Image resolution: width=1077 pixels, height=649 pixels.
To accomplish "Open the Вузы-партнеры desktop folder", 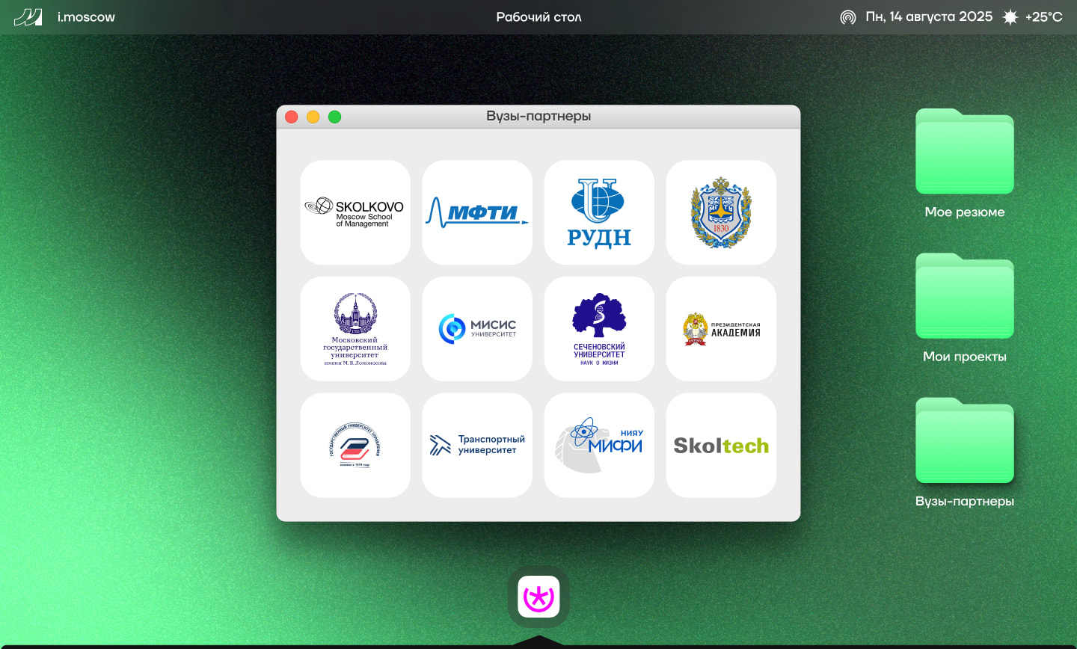I will 964,442.
